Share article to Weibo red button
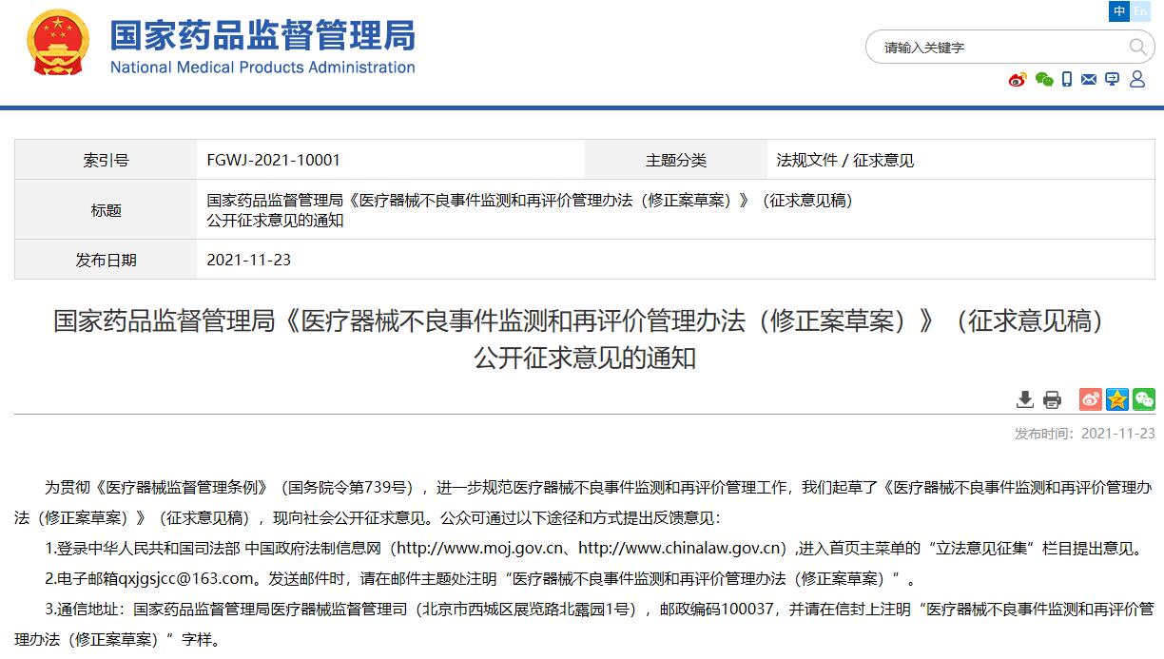This screenshot has height=659, width=1164. coord(1090,399)
